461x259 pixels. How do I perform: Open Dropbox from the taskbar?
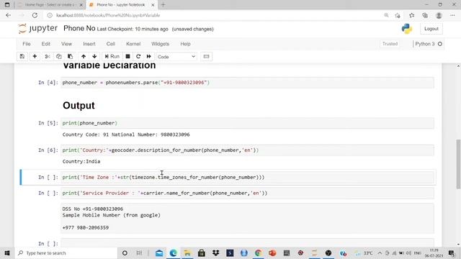coord(215,253)
